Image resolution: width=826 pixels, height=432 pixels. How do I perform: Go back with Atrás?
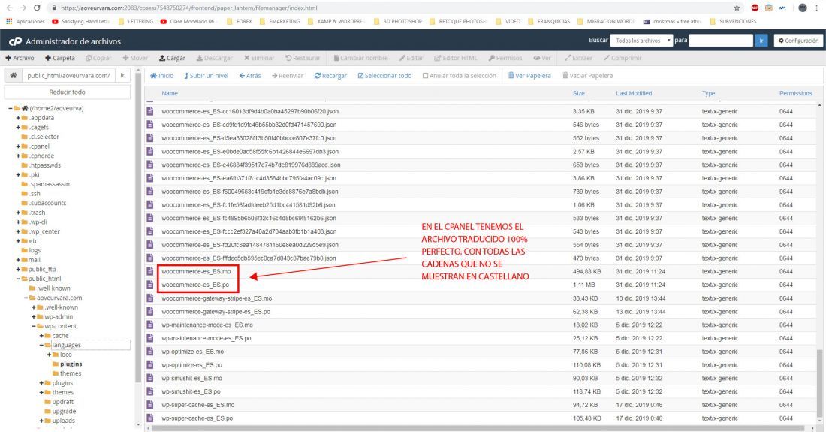tap(250, 76)
